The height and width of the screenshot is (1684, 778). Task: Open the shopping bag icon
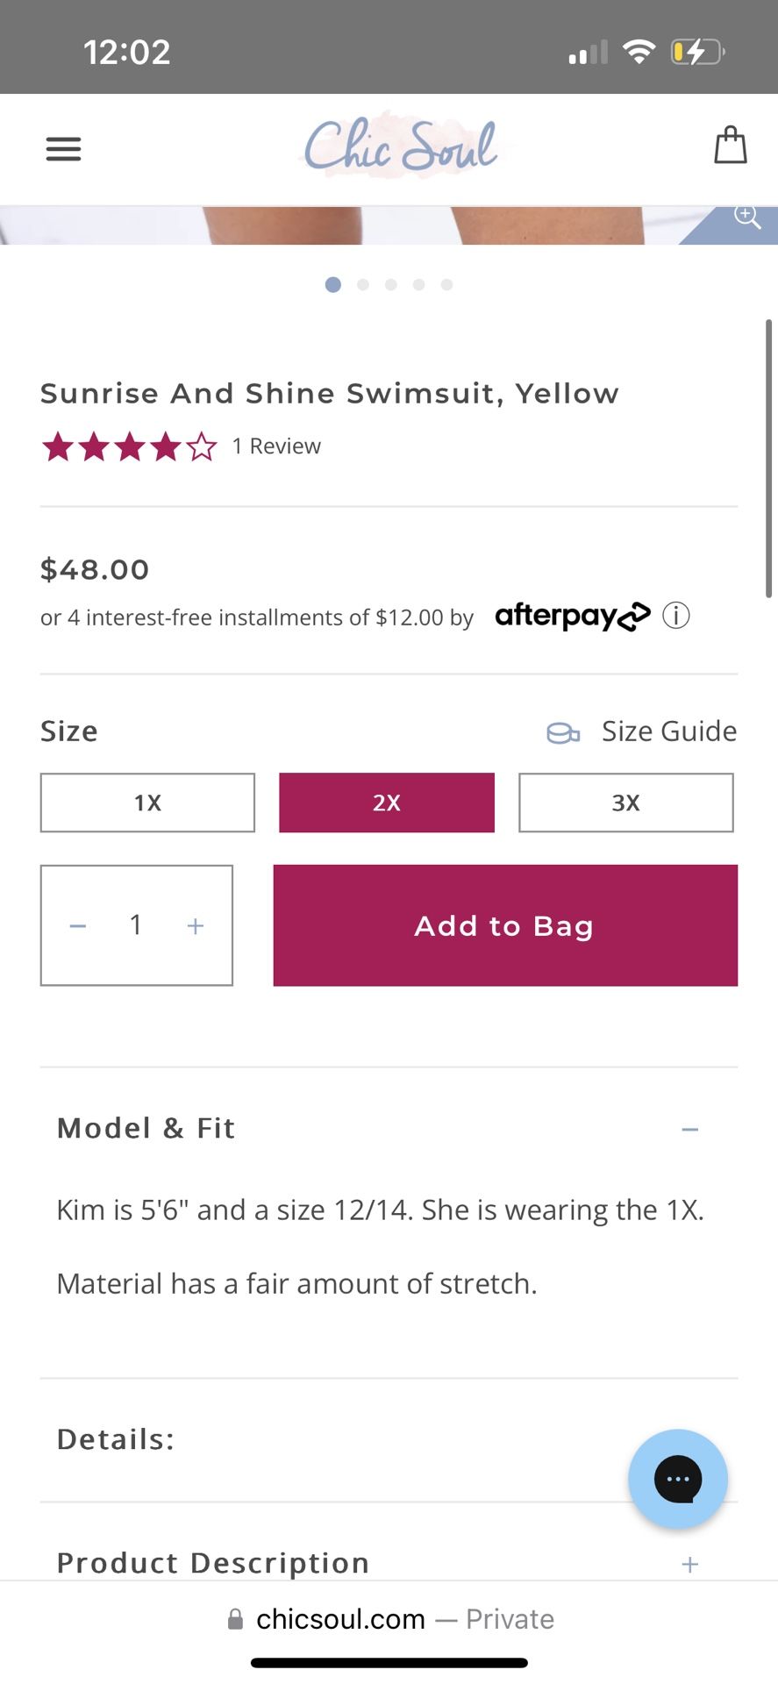pyautogui.click(x=730, y=146)
